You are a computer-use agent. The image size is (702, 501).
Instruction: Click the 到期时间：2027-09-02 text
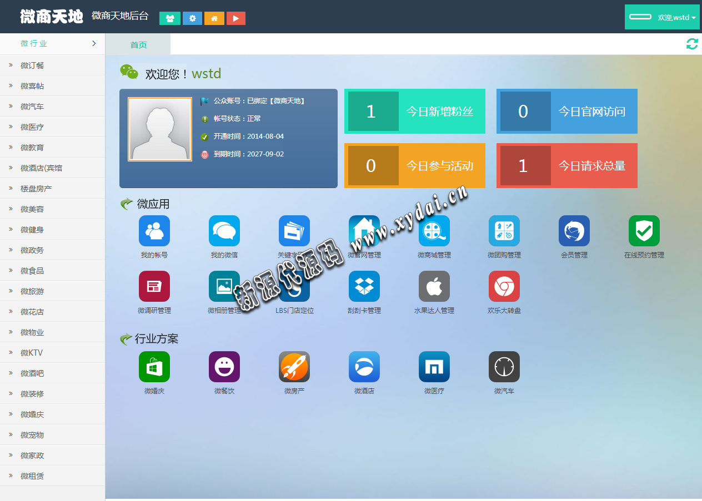pyautogui.click(x=249, y=154)
